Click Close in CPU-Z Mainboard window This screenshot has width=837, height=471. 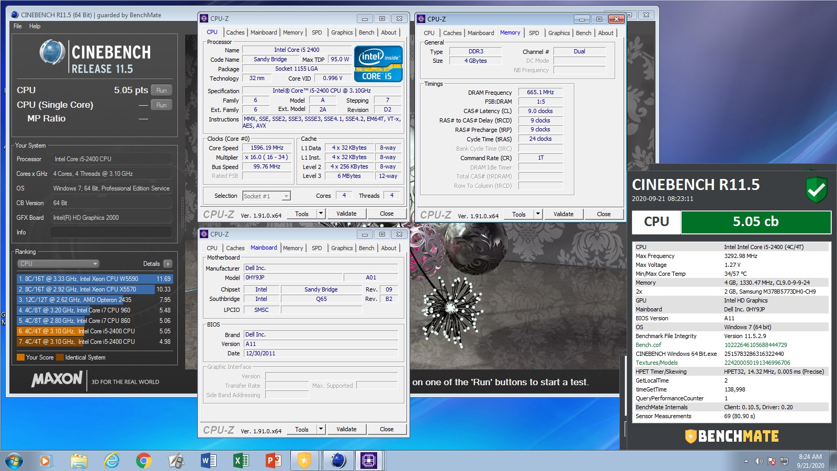[387, 429]
